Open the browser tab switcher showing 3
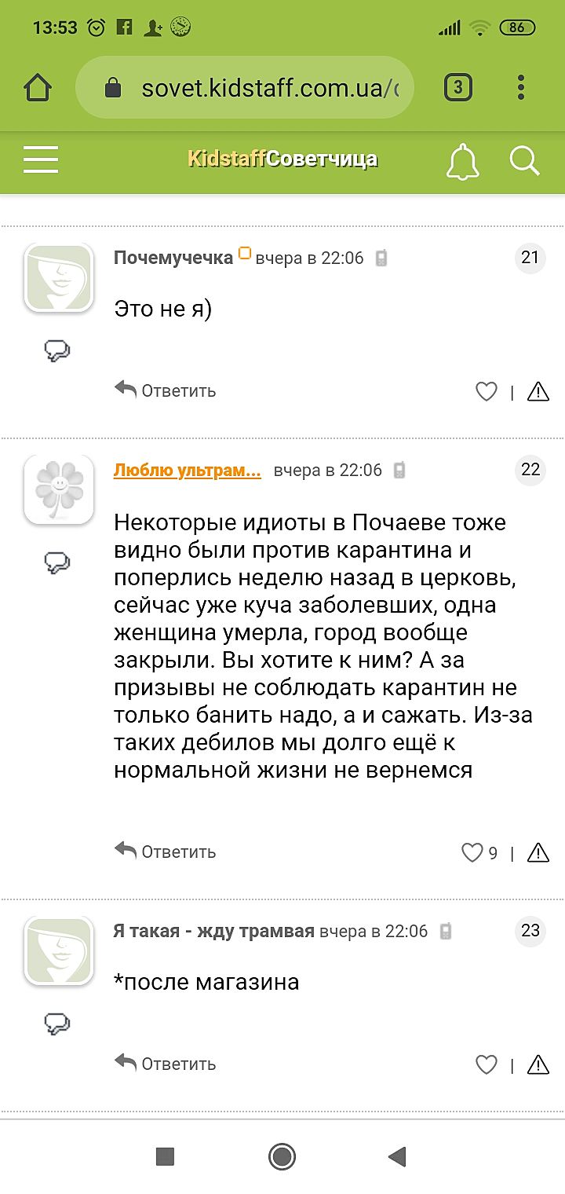The image size is (565, 1194). click(458, 88)
